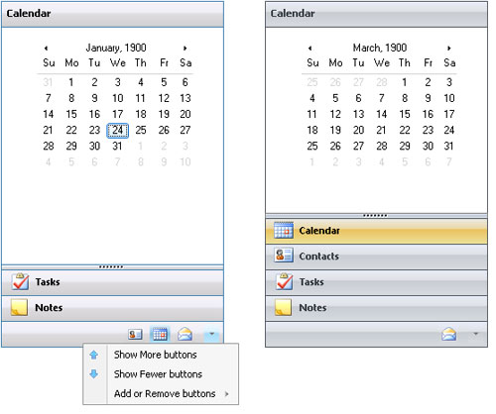496x414 pixels.
Task: Select January 24 in the left calendar
Action: [117, 131]
